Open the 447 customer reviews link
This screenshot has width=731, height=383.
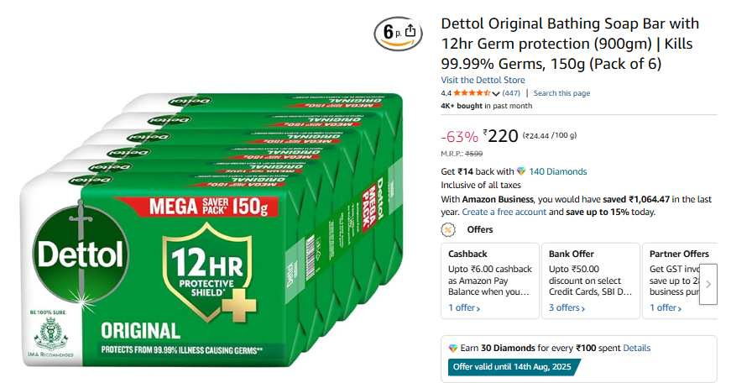pos(511,93)
